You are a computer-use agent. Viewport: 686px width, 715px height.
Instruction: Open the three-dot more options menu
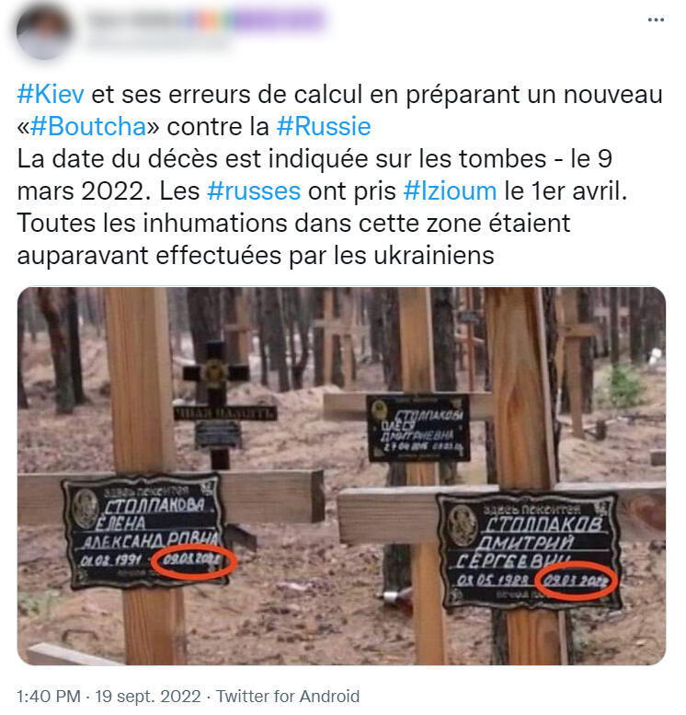tap(656, 19)
